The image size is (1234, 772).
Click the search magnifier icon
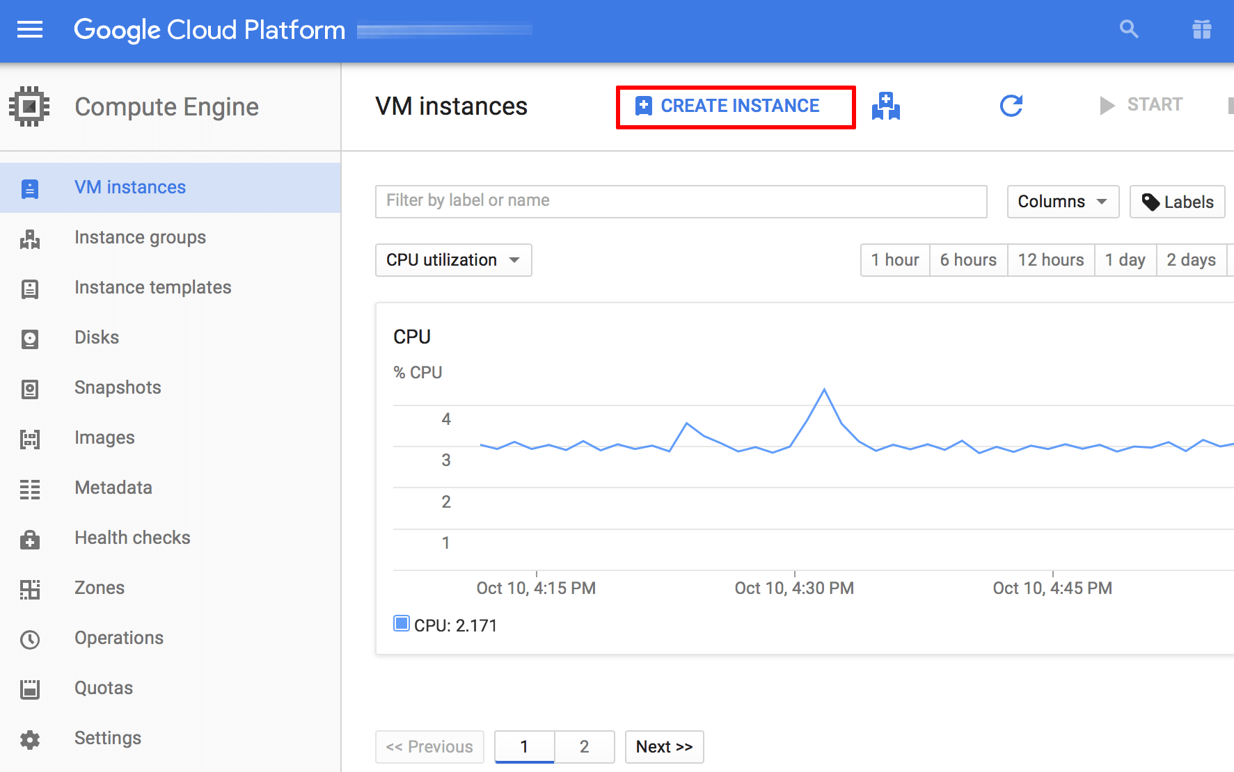(x=1128, y=29)
